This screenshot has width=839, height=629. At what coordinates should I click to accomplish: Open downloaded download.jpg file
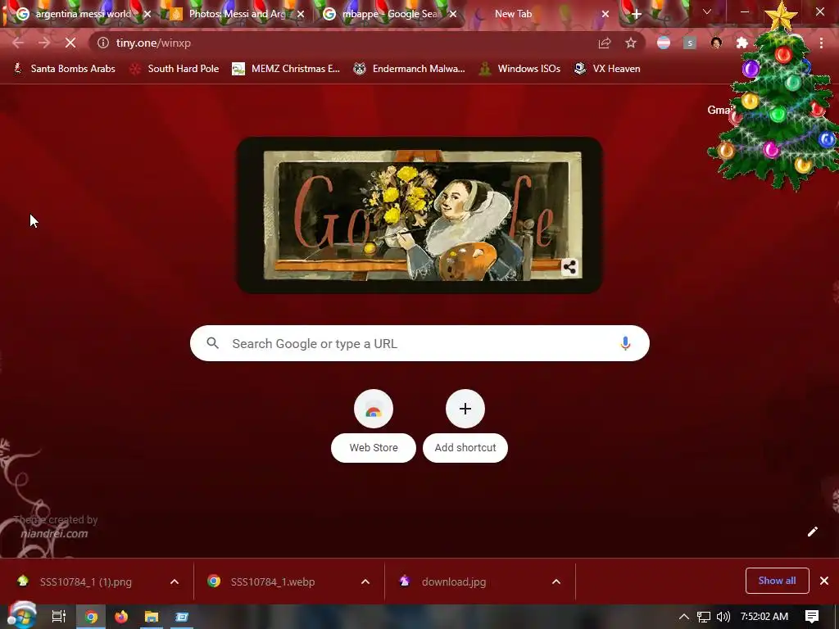pyautogui.click(x=454, y=582)
